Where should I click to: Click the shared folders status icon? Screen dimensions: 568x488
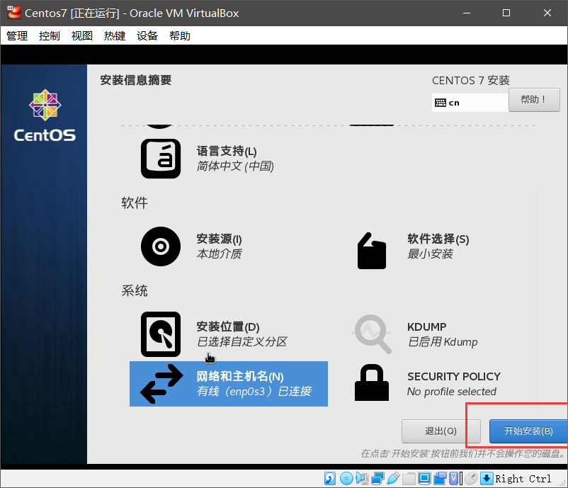(x=409, y=478)
